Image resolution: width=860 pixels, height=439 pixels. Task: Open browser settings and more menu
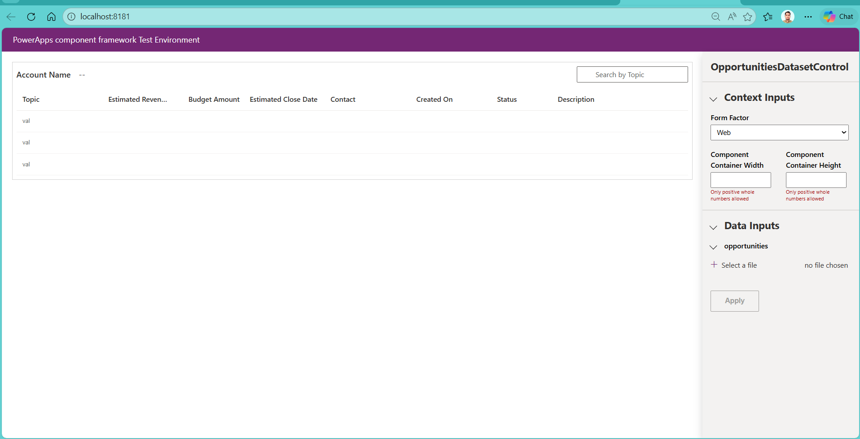tap(808, 17)
